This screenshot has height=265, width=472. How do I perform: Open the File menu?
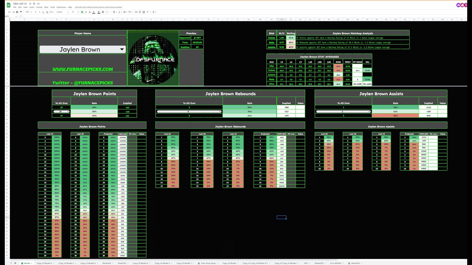pyautogui.click(x=15, y=7)
